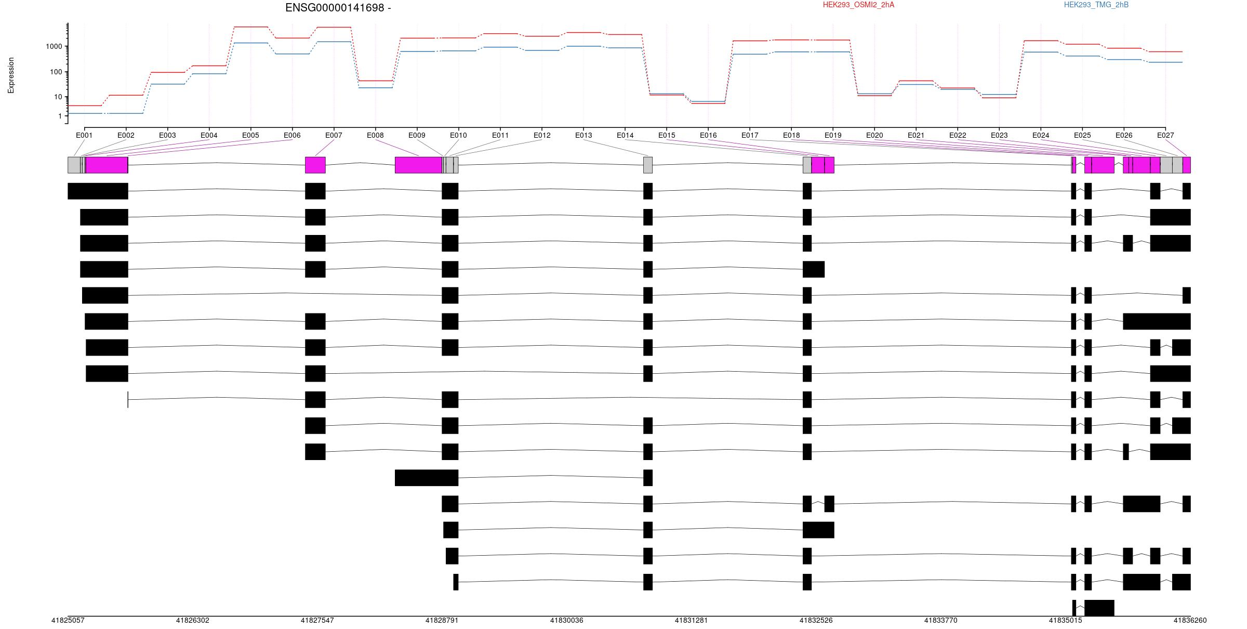Click genomic coordinate 41833770

[x=941, y=620]
